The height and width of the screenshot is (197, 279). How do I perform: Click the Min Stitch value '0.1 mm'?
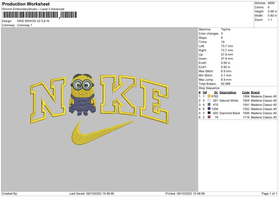coord(226,75)
